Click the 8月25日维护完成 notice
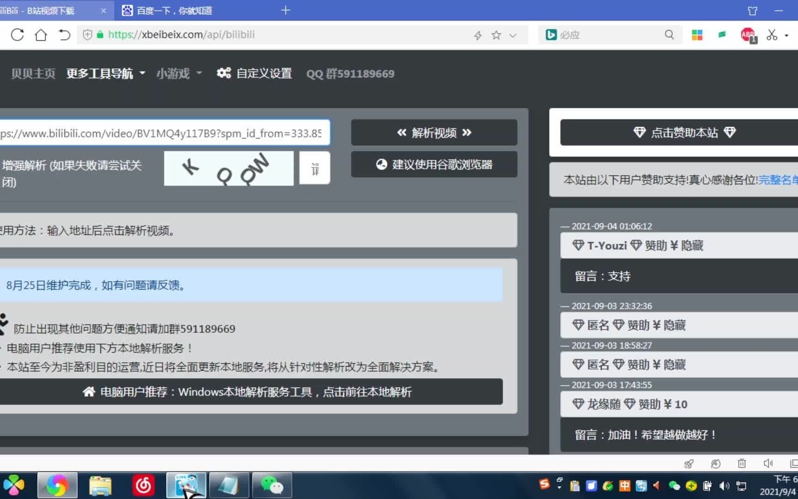798x499 pixels. click(x=251, y=285)
